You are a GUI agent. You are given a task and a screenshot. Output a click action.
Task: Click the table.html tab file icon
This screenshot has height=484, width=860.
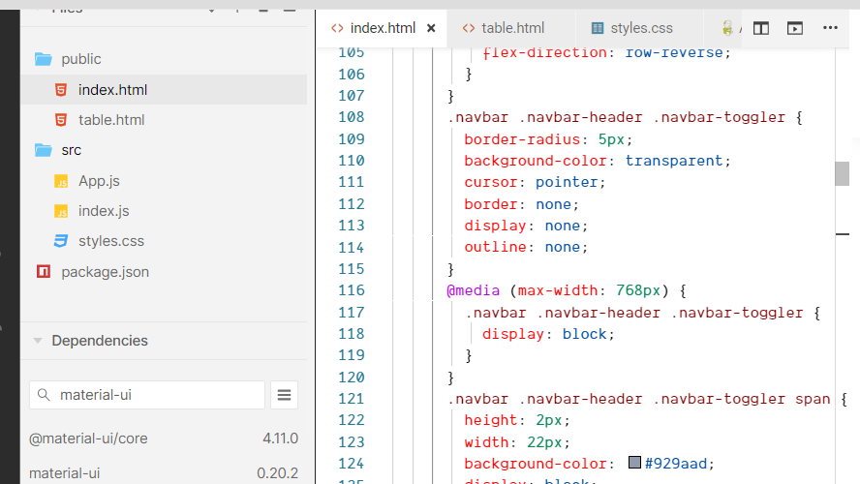[469, 28]
